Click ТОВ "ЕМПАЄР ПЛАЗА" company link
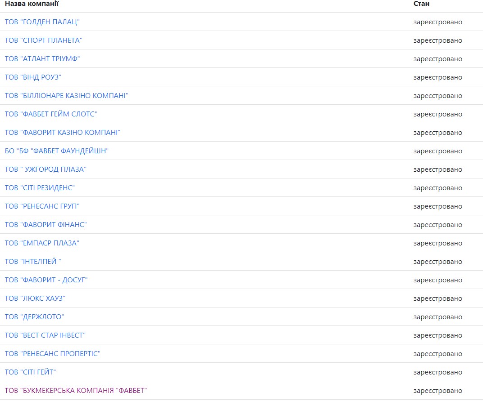The height and width of the screenshot is (401, 483). click(42, 243)
